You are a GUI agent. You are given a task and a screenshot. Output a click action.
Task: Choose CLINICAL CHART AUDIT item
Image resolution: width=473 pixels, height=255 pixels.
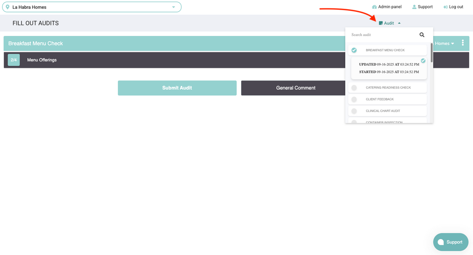point(387,111)
